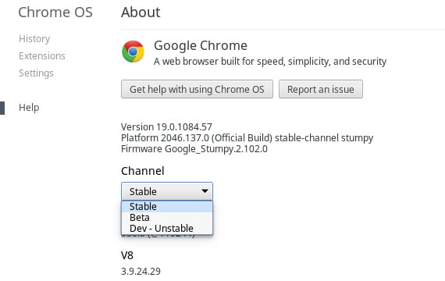Viewport: 445px width, 281px height.
Task: Select the Help sidebar item
Action: click(29, 107)
